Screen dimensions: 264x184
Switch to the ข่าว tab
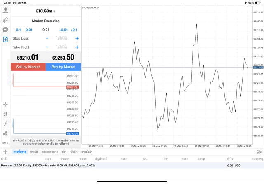(64, 152)
